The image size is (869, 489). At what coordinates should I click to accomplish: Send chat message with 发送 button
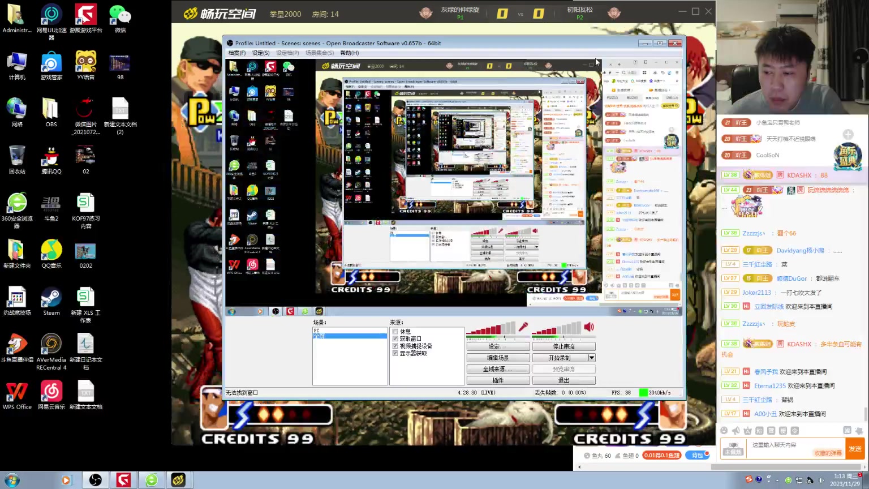[x=855, y=449]
